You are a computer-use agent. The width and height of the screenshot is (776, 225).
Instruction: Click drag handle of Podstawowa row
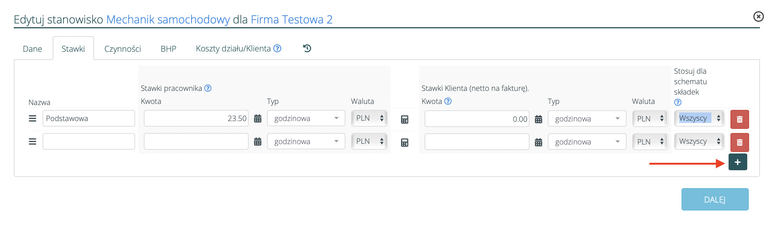pos(32,118)
